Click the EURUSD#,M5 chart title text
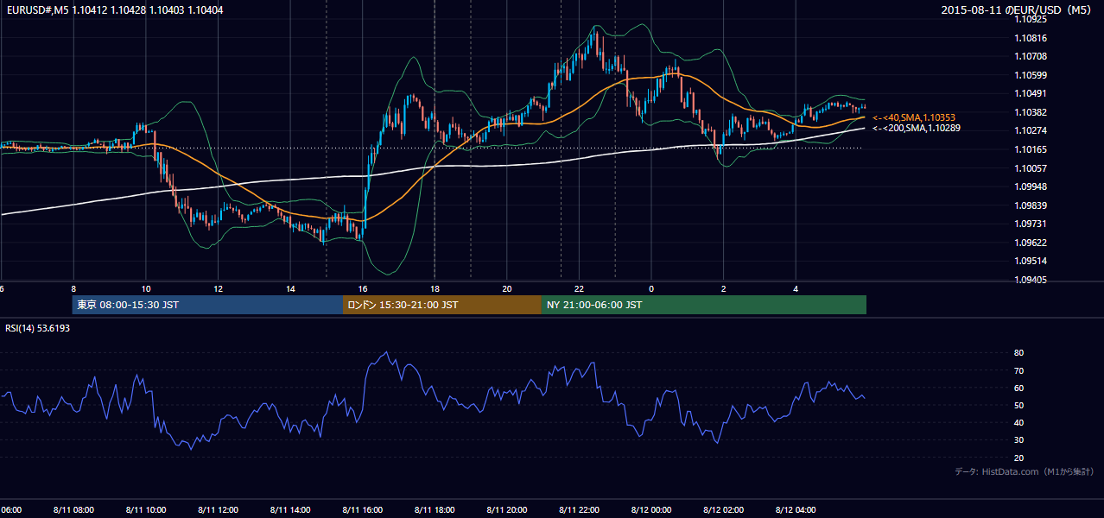 tap(114, 10)
